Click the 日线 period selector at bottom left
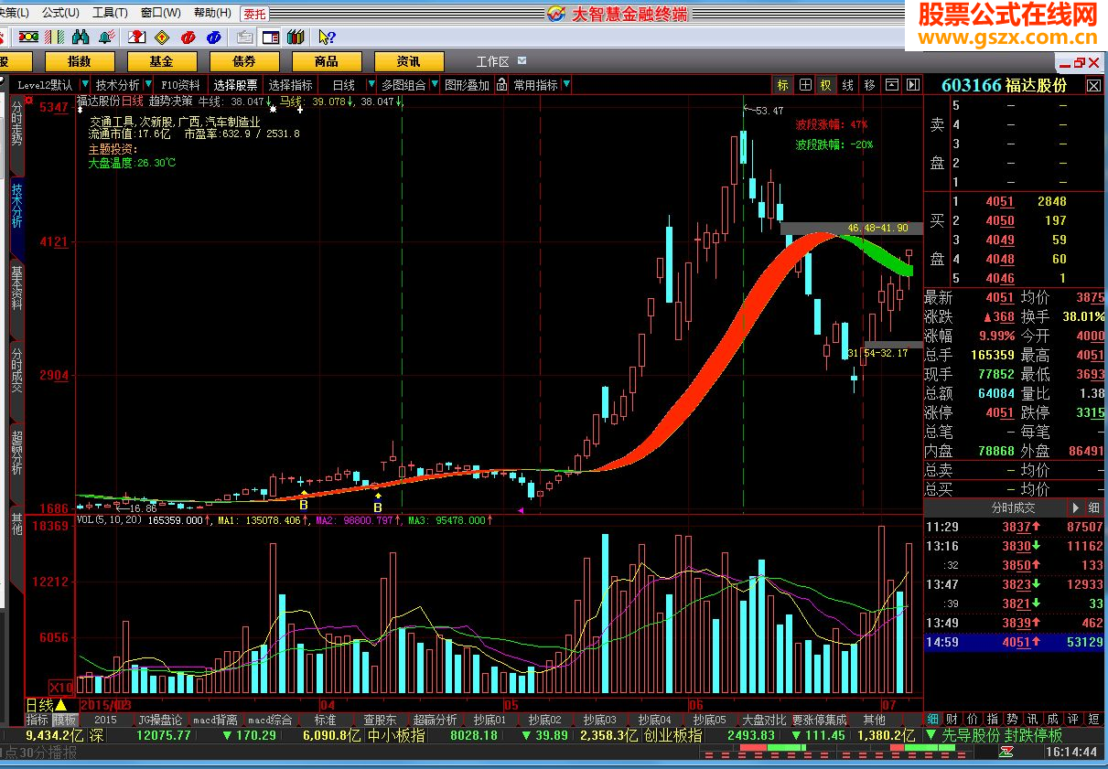The width and height of the screenshot is (1108, 769). [47, 705]
